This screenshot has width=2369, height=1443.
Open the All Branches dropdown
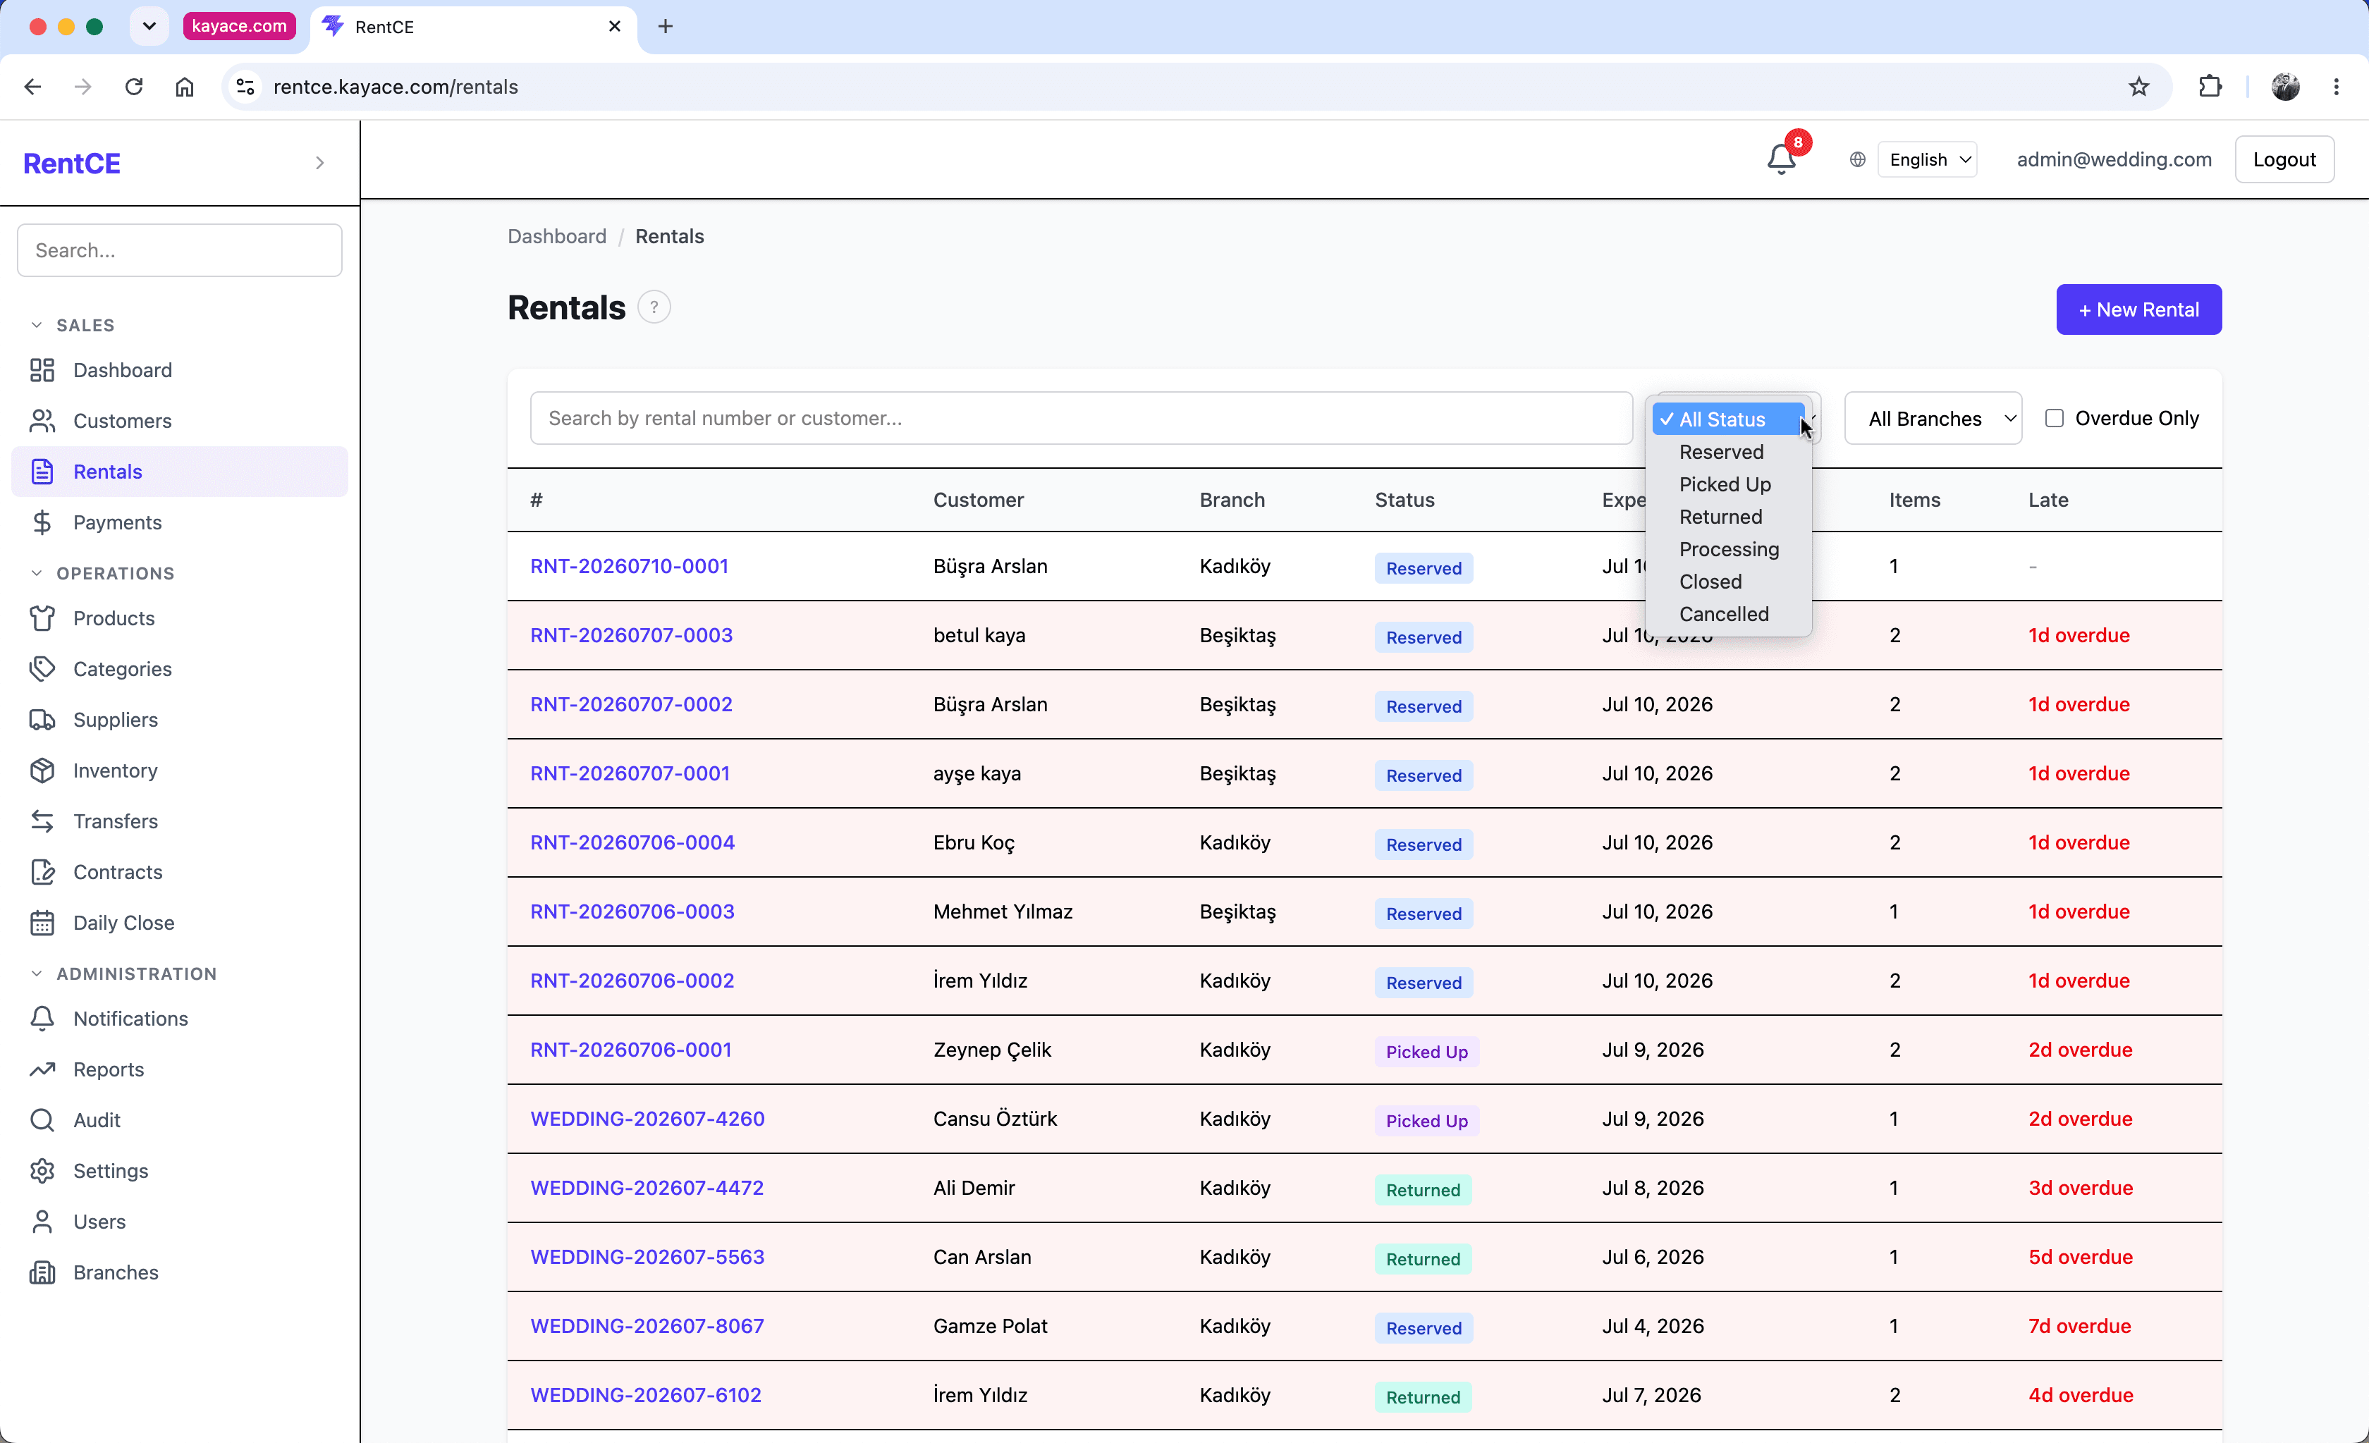[1933, 418]
